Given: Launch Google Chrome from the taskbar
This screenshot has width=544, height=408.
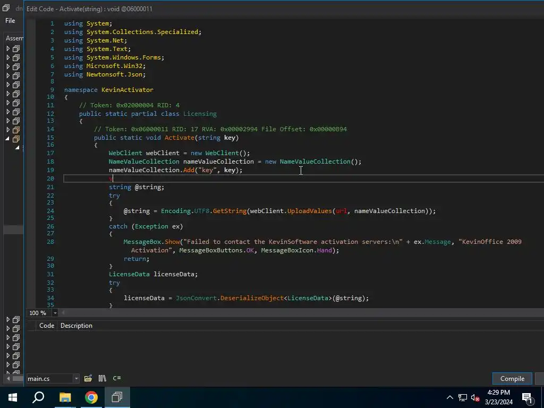Looking at the screenshot, I should 91,397.
